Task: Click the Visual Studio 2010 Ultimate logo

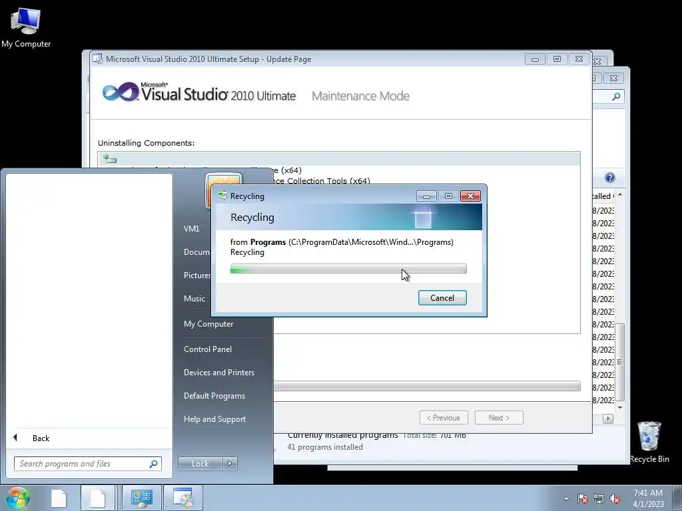Action: [x=199, y=92]
